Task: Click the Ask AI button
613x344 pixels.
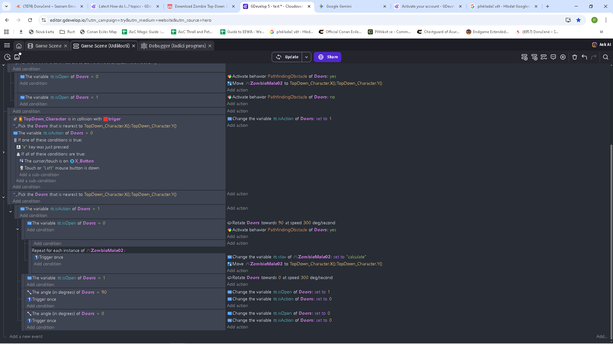Action: 602,45
